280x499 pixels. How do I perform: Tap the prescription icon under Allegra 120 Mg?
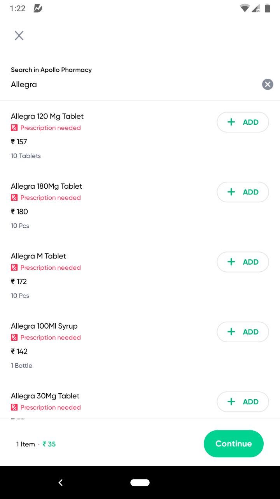tap(14, 128)
